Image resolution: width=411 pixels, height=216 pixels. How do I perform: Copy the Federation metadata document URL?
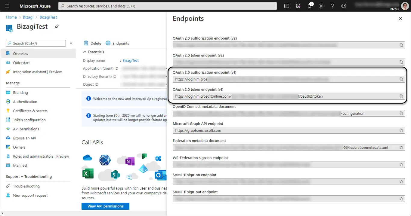tap(401, 148)
